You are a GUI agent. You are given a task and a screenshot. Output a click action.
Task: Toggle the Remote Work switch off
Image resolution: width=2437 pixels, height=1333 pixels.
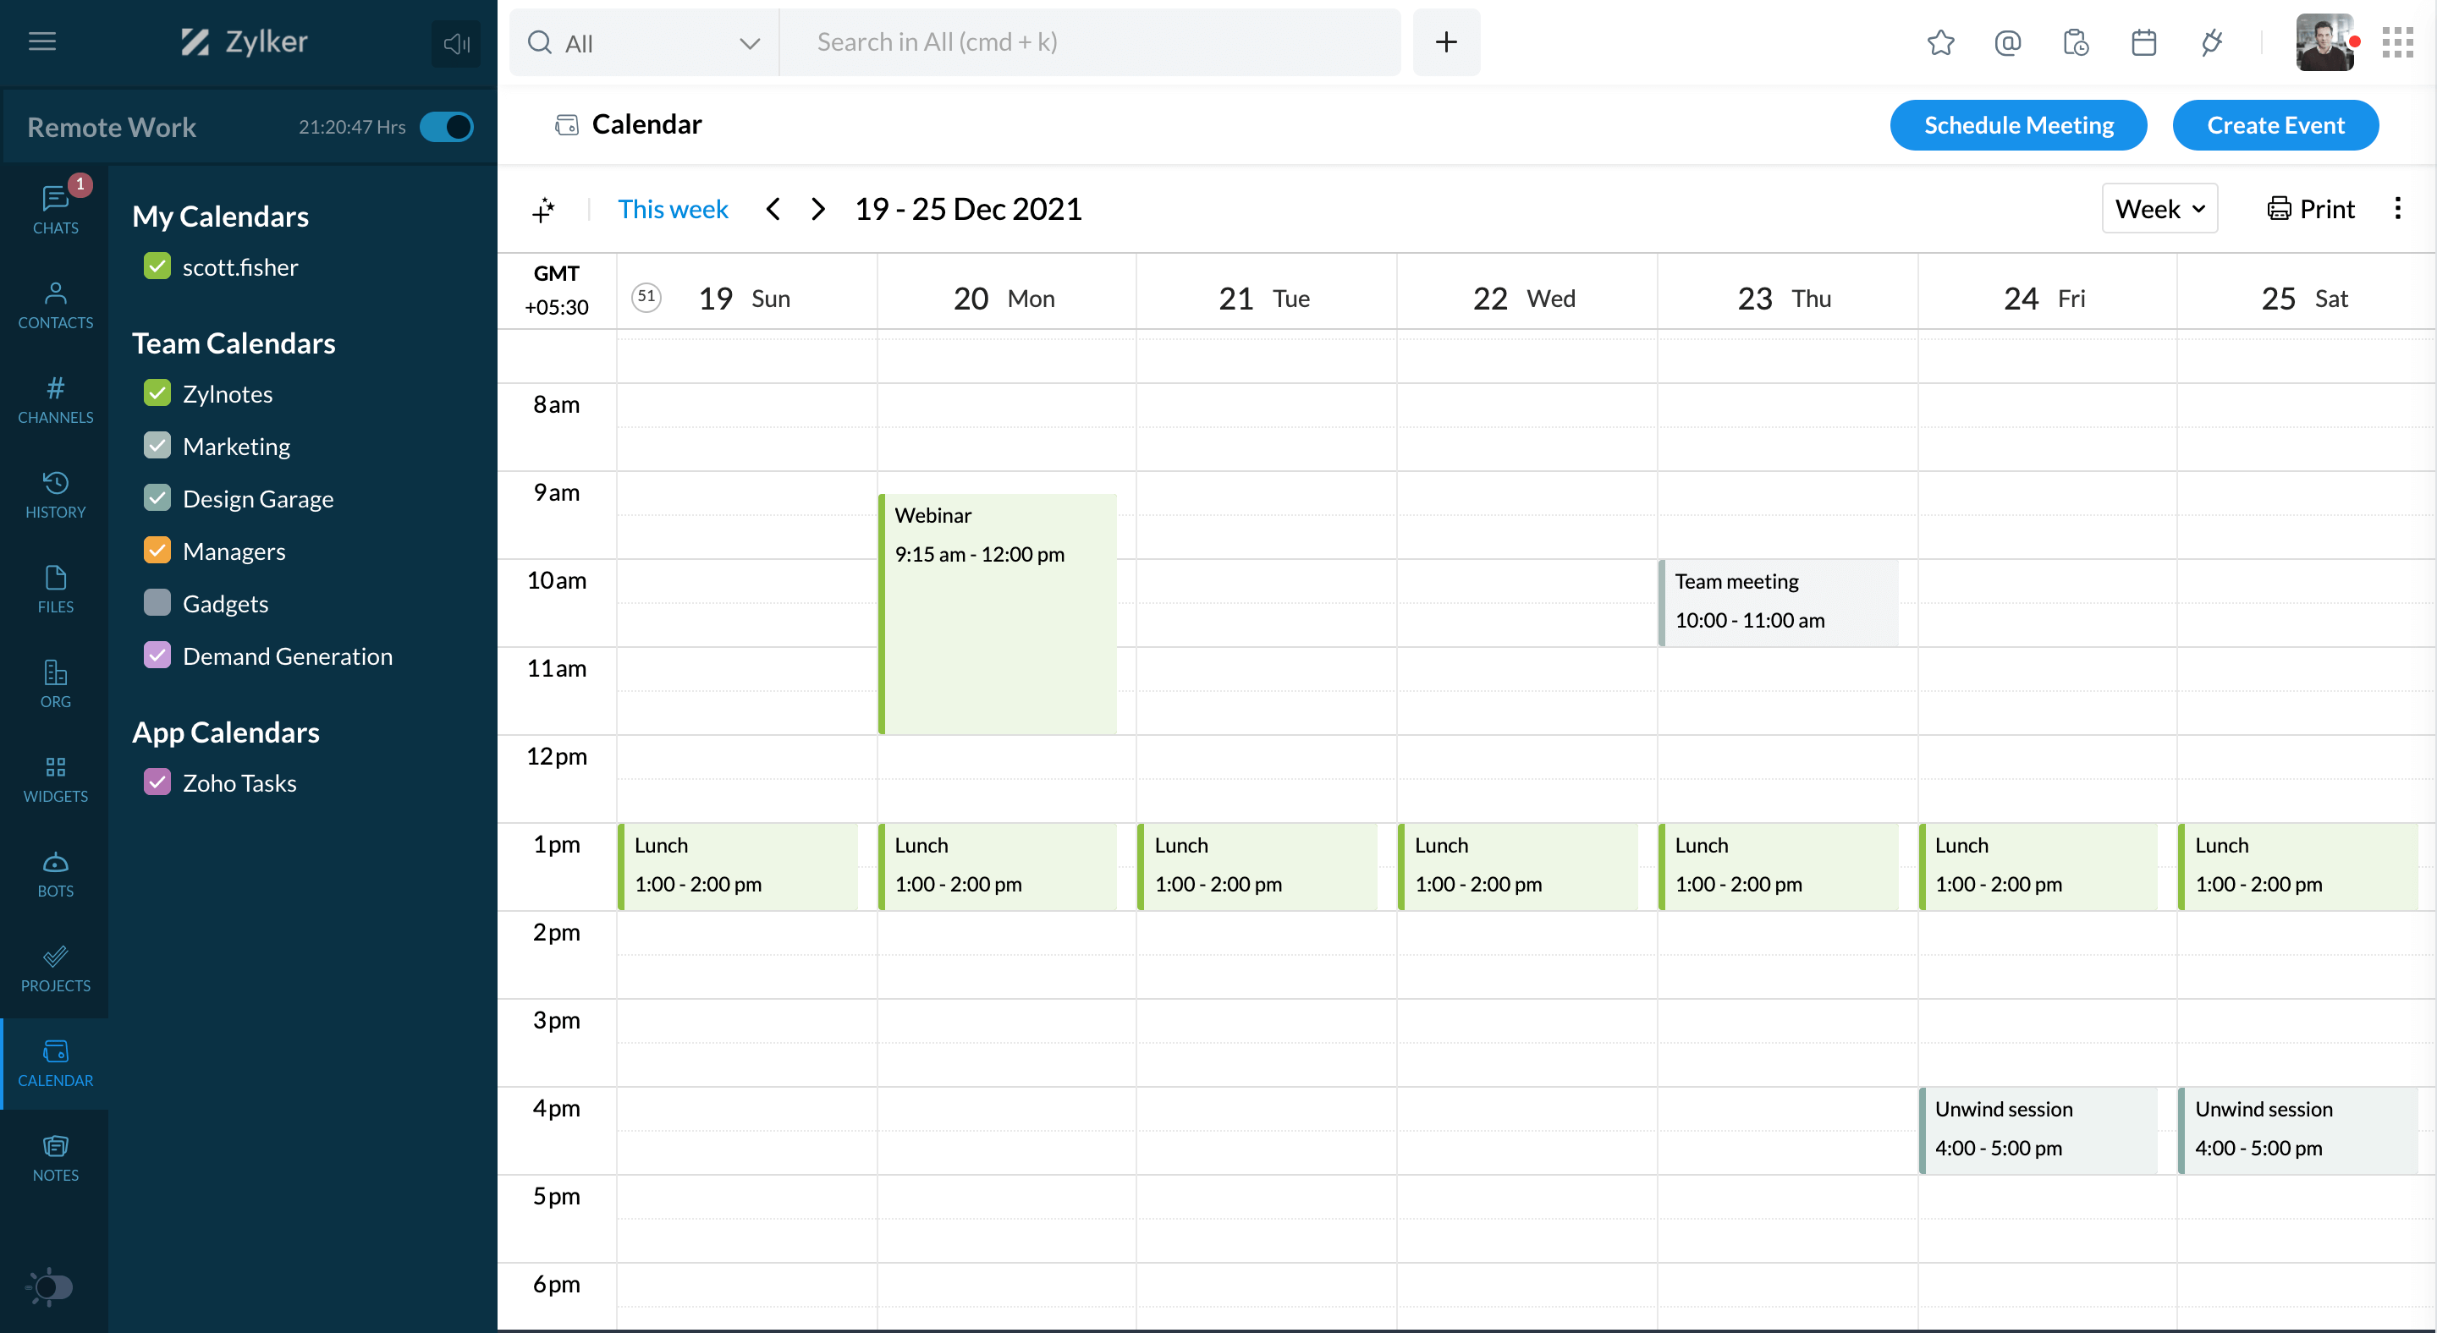[x=446, y=126]
